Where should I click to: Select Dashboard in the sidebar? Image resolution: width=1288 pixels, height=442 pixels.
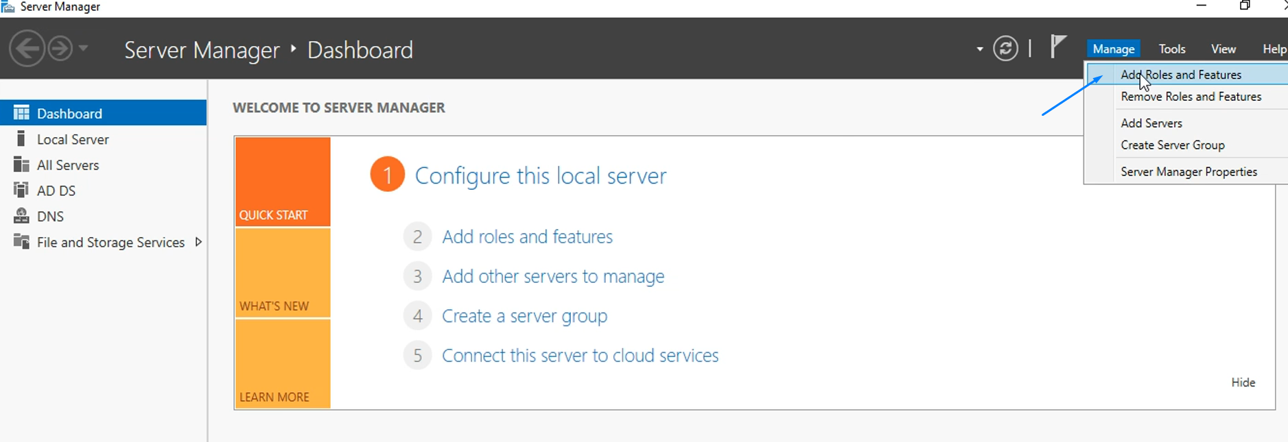click(103, 113)
